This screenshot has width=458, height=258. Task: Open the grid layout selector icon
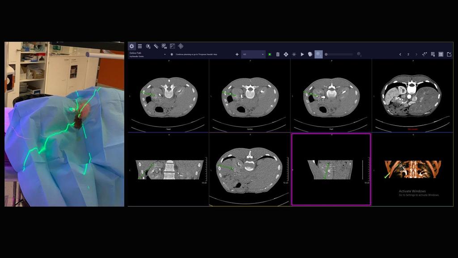tap(433, 54)
